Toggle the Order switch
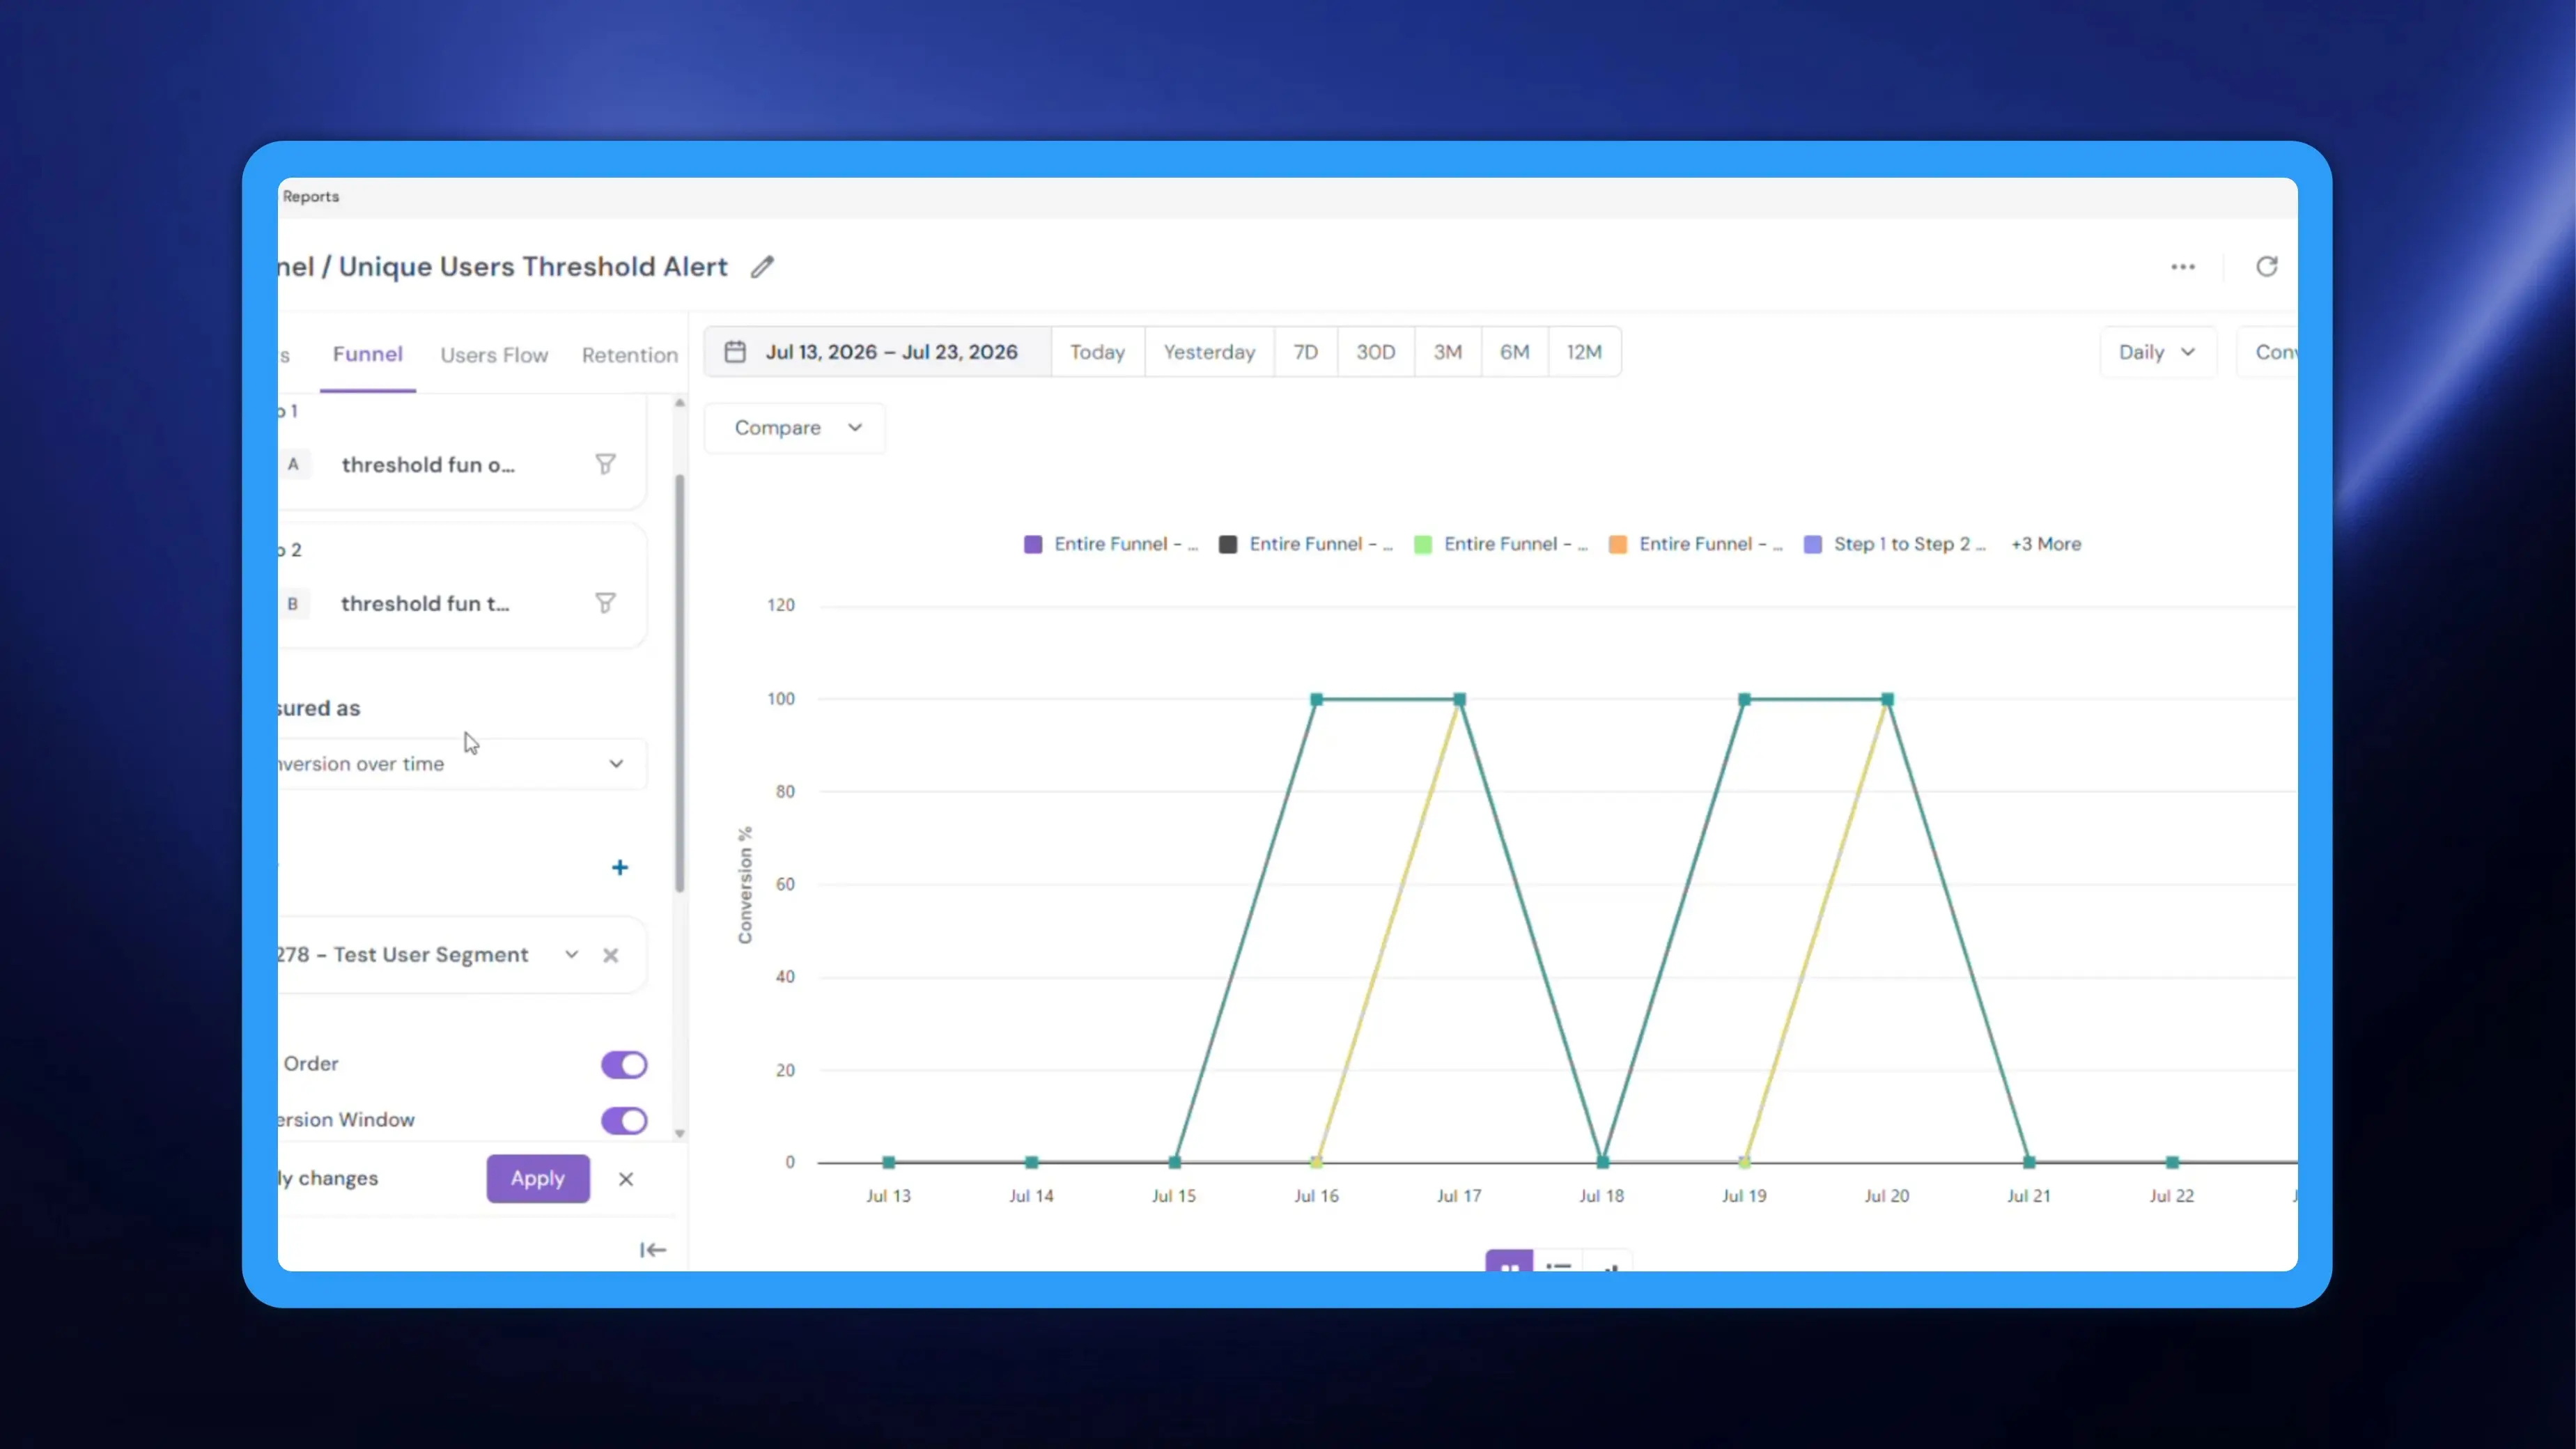 coord(624,1064)
